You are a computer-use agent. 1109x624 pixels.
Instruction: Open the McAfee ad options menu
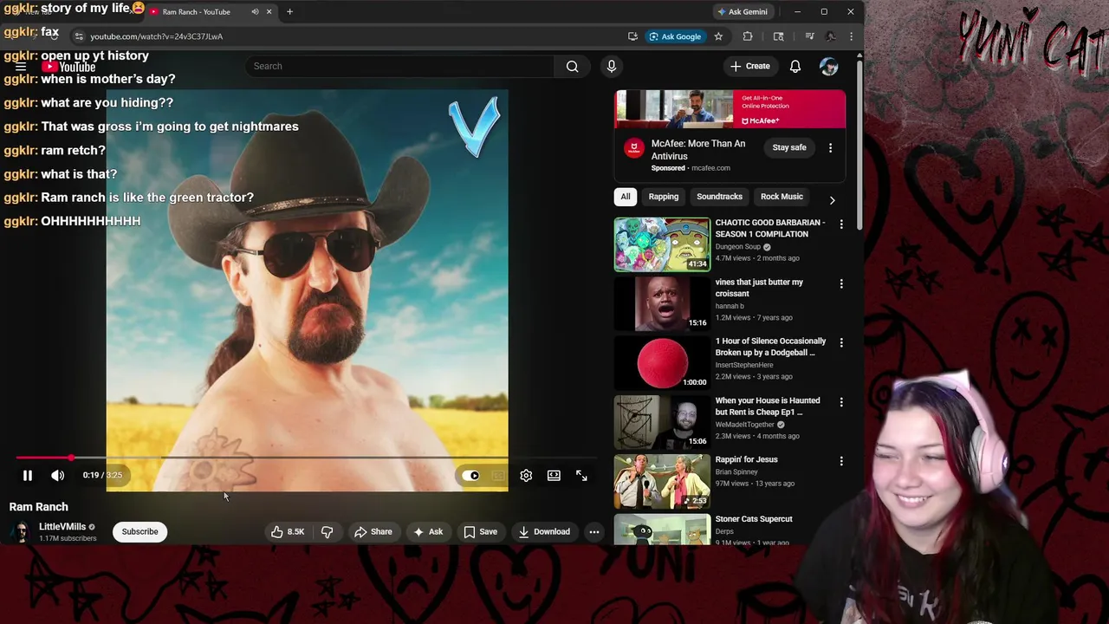(830, 147)
